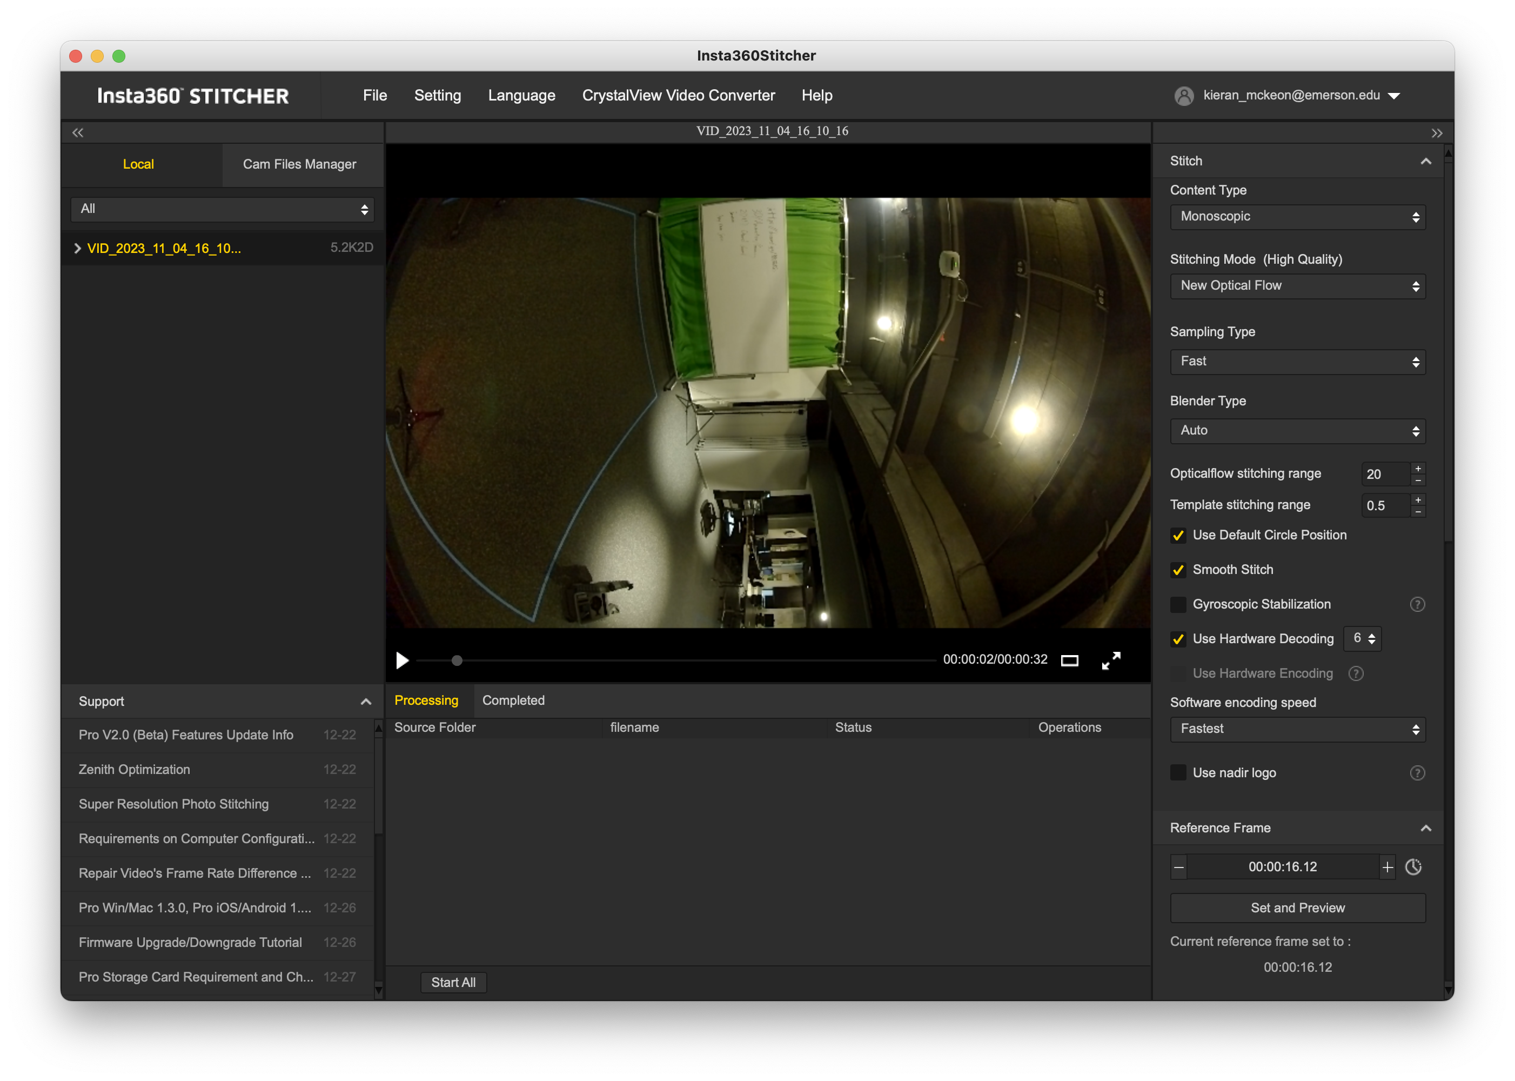Open Stitching Mode New Optical Flow dropdown
Screen dimensions: 1515x1081
click(x=1297, y=286)
